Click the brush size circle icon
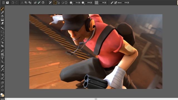Viewport: 178px width, 100px height. pyautogui.click(x=71, y=2)
